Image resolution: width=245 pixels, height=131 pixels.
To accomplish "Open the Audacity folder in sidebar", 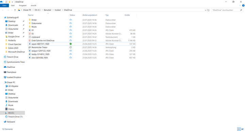I will pos(12,40).
